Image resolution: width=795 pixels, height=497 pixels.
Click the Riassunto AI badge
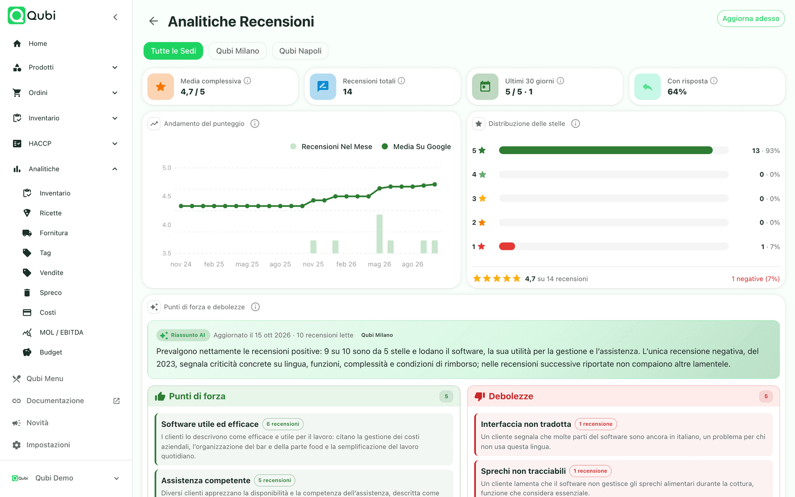pyautogui.click(x=183, y=335)
